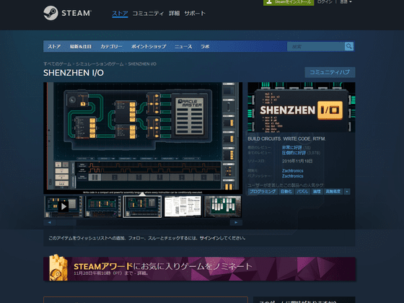
Task: Click the thumbnail strip scrollbar handle
Action: coord(66,222)
